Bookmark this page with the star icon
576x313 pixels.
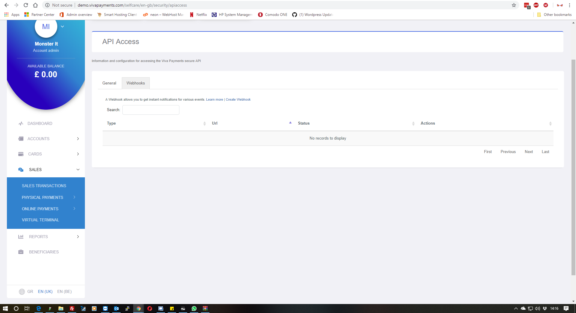point(514,5)
